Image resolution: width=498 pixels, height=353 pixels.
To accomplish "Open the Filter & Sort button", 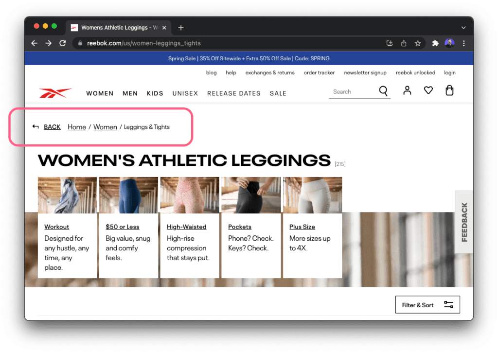I will (427, 305).
